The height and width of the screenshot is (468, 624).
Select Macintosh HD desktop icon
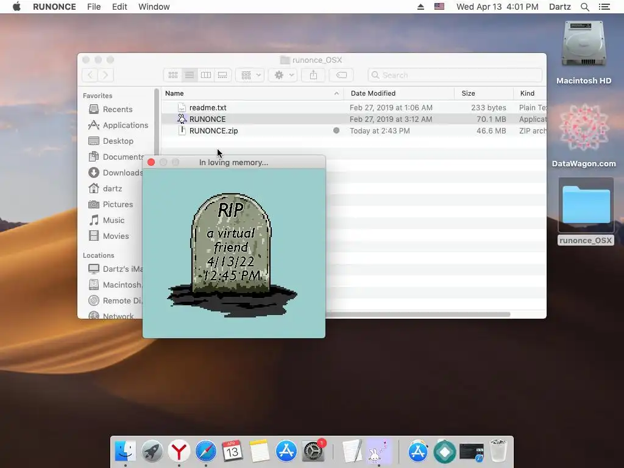click(x=584, y=52)
